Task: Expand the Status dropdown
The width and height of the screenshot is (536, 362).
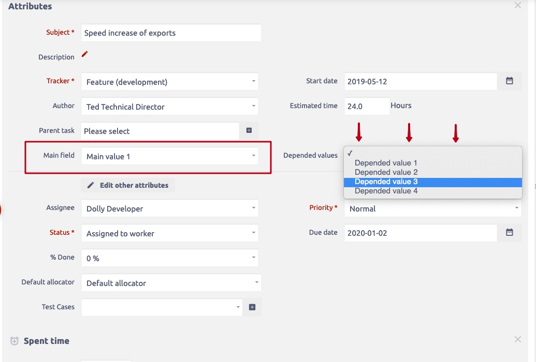Action: click(169, 233)
